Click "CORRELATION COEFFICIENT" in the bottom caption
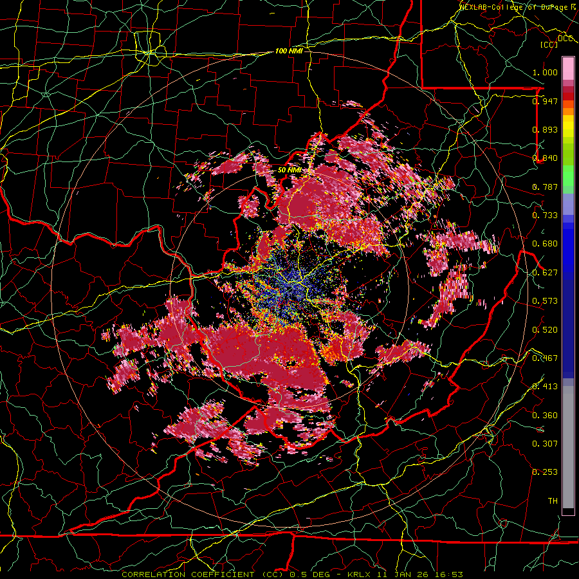 (188, 574)
